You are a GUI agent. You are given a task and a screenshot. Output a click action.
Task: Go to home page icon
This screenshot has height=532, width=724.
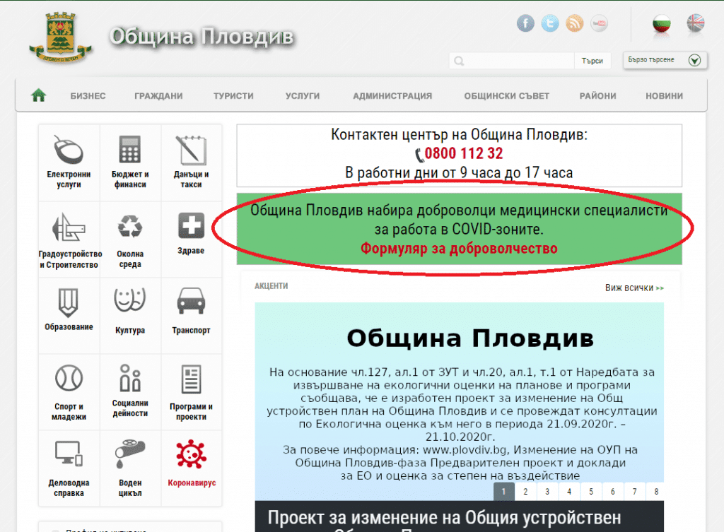pos(38,95)
